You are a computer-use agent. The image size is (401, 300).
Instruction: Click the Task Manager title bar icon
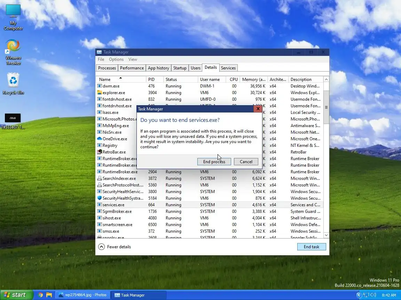[x=99, y=52]
